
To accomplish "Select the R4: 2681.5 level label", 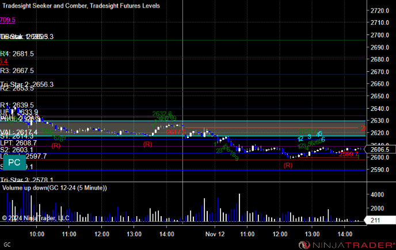I will [x=17, y=53].
